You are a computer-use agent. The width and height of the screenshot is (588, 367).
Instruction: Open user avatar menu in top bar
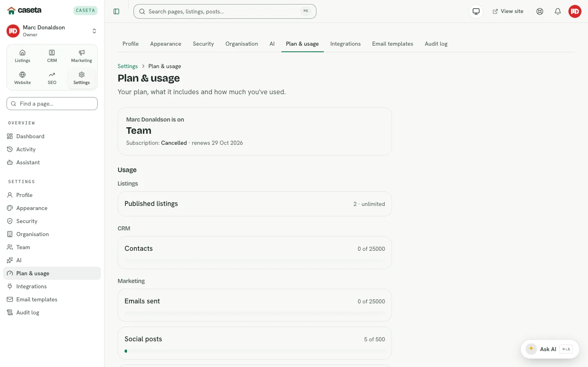575,11
